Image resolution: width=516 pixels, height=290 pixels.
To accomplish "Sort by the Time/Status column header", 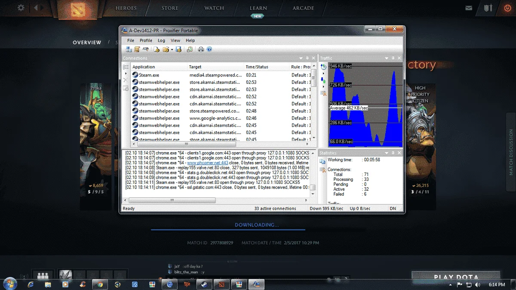I will [267, 67].
